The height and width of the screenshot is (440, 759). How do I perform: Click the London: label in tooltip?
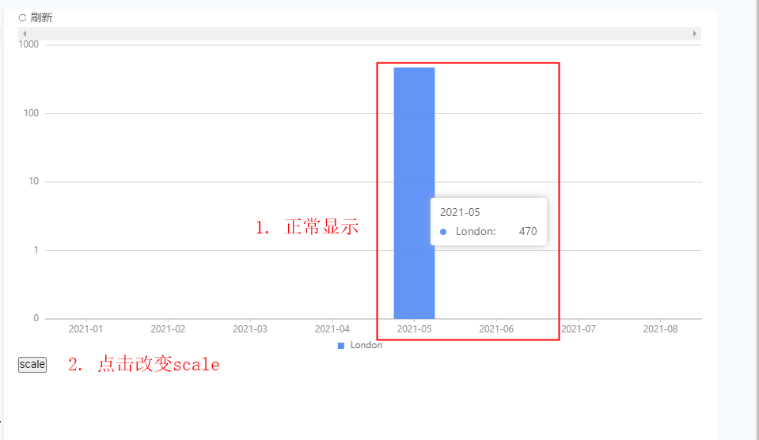(476, 231)
